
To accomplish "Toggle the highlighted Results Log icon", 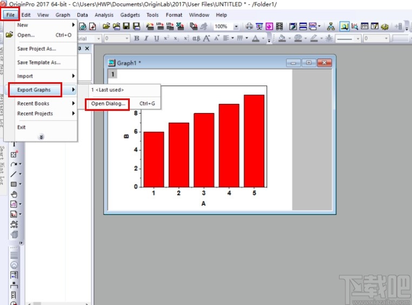I will pos(344,26).
